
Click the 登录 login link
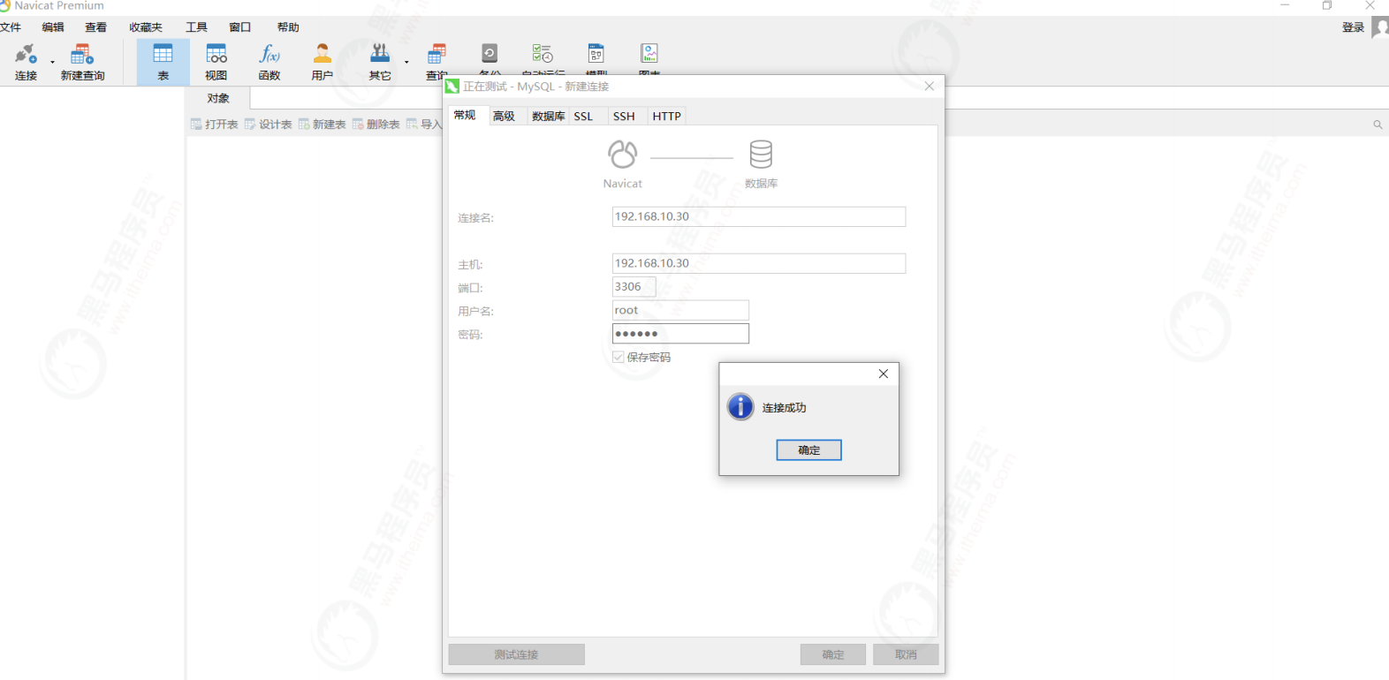pos(1353,27)
